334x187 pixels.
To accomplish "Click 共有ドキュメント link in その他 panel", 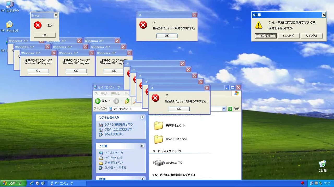I will [x=114, y=163].
